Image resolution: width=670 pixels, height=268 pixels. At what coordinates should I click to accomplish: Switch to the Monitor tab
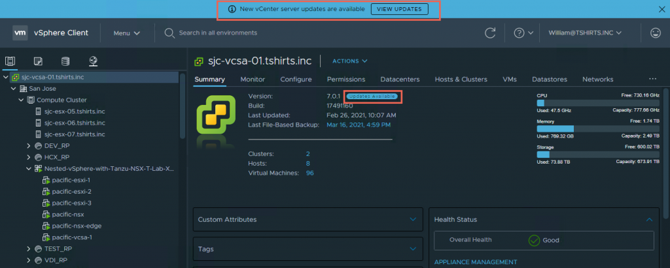[x=253, y=80]
